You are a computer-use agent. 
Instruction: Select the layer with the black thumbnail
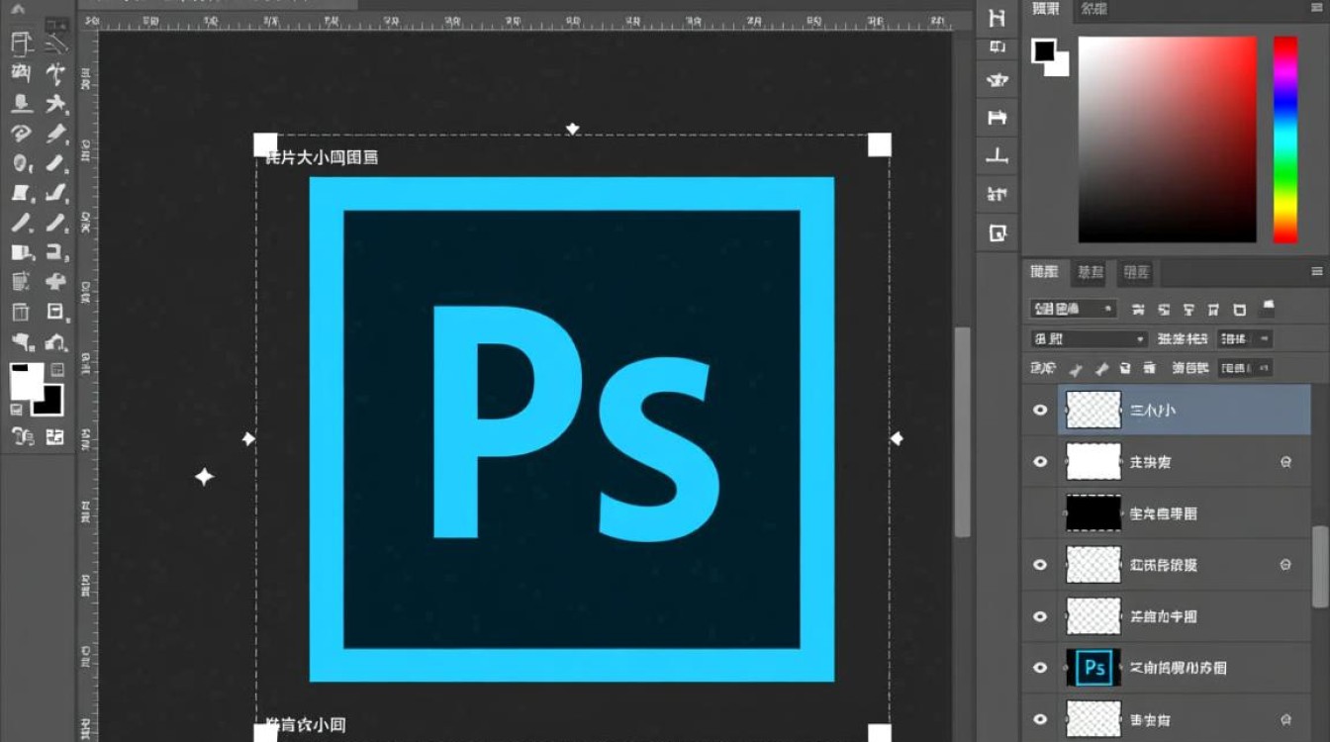pos(1093,513)
